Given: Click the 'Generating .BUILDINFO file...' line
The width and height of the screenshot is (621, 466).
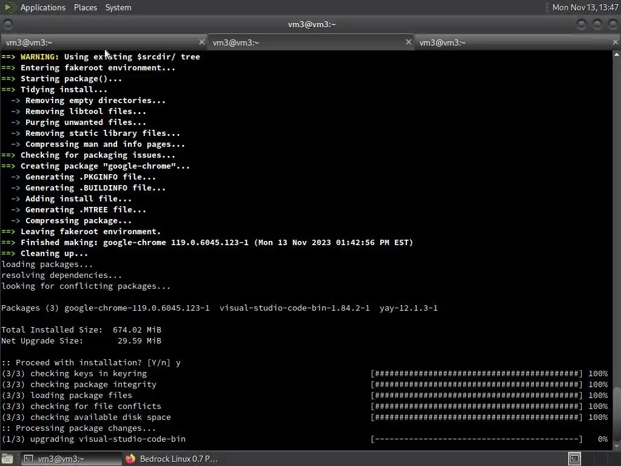Looking at the screenshot, I should [x=89, y=188].
